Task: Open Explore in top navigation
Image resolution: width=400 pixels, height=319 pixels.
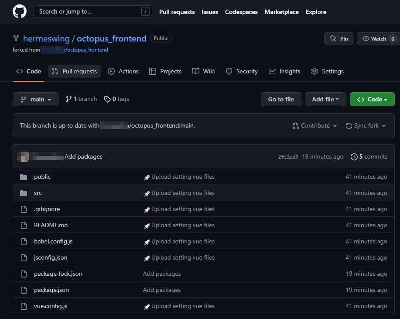Action: [316, 12]
